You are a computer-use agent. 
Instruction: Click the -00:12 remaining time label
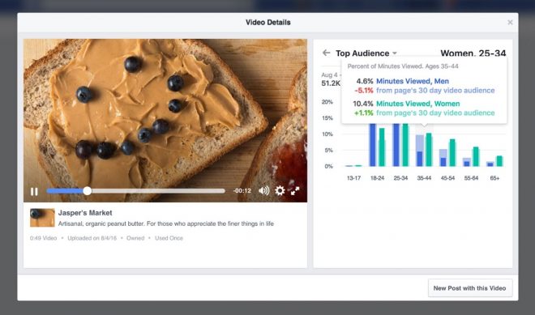(242, 191)
